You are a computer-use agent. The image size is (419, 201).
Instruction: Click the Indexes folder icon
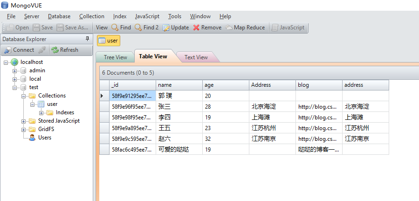point(50,112)
